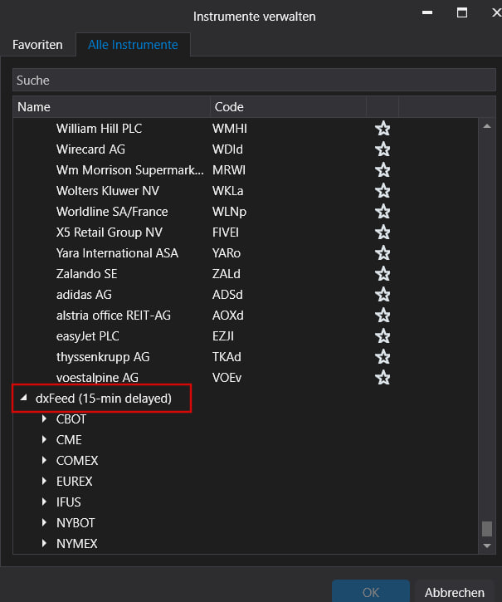502x602 pixels.
Task: Favorite adidas AG using the star
Action: pyautogui.click(x=383, y=295)
